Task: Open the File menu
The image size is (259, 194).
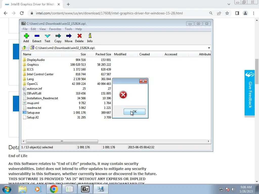Action: point(25,29)
